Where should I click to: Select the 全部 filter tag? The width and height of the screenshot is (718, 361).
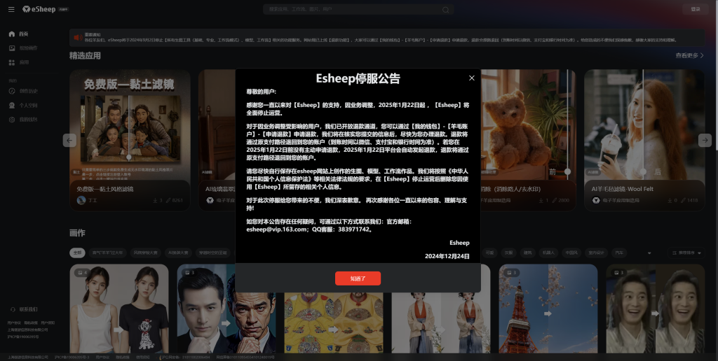tap(77, 253)
